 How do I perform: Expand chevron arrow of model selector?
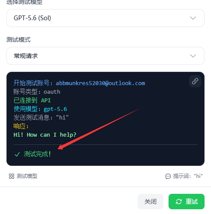coord(193,18)
